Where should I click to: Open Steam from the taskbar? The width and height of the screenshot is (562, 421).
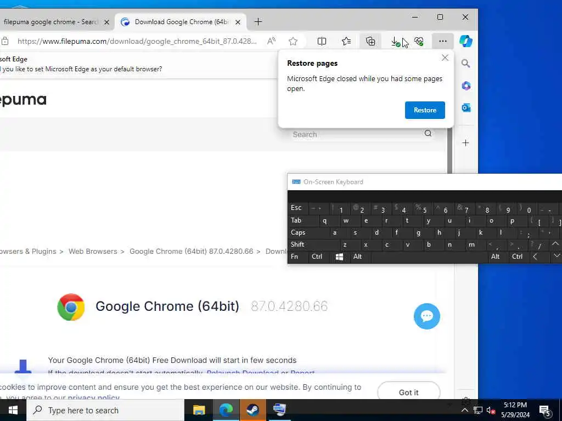point(252,410)
